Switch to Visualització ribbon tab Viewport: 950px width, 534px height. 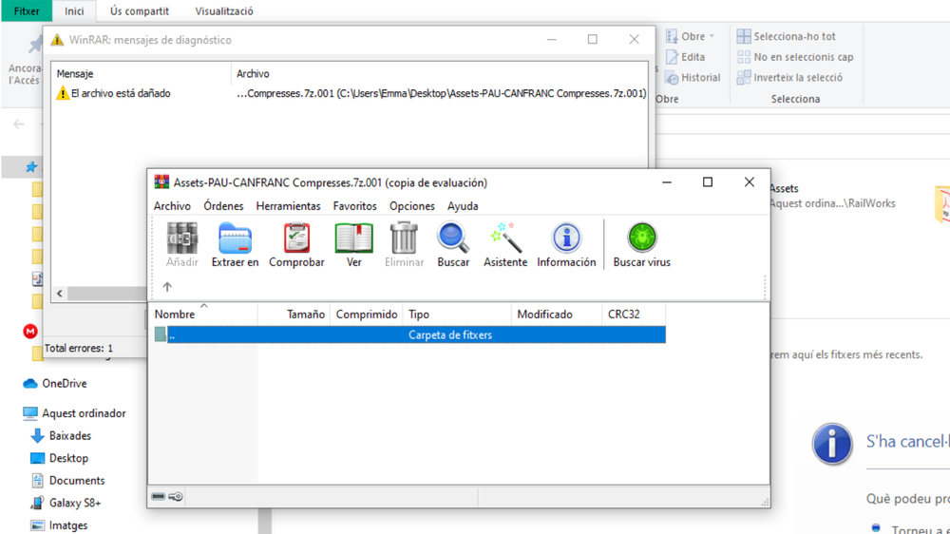(224, 10)
